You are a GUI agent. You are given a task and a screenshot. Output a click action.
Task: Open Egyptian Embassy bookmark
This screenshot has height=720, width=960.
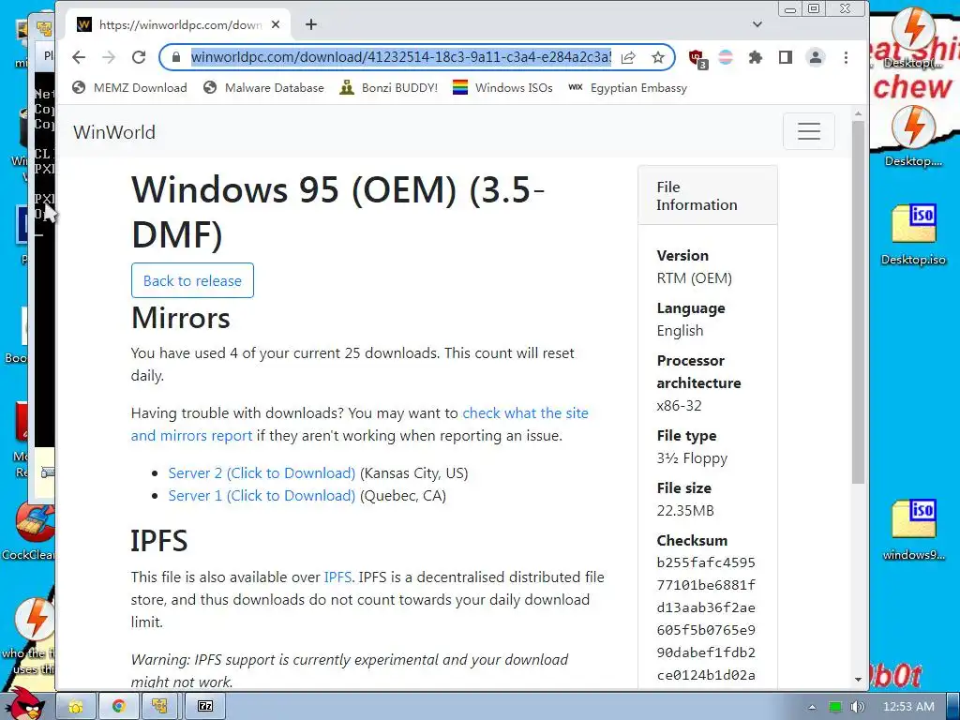[x=627, y=88]
